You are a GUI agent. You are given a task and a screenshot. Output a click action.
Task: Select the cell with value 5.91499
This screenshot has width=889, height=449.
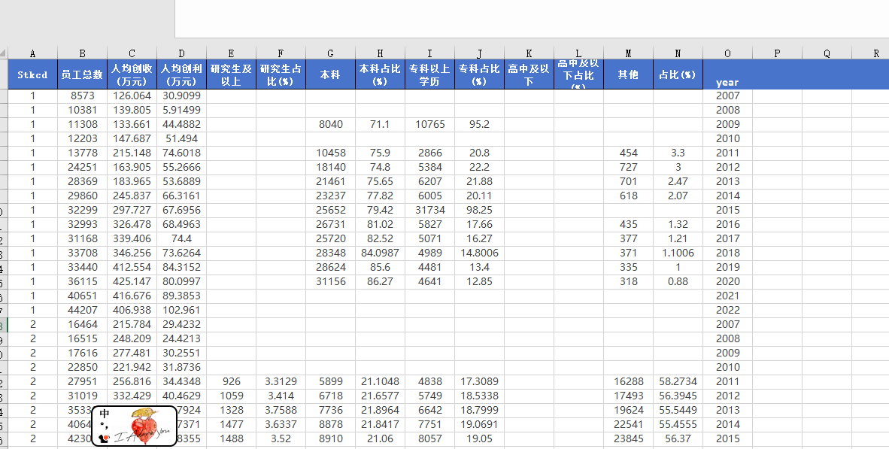pyautogui.click(x=181, y=110)
